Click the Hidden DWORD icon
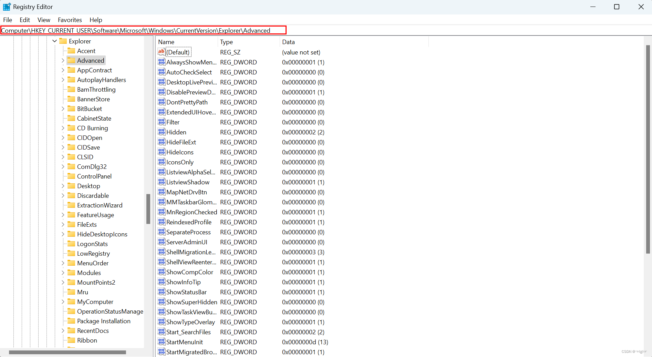 [x=162, y=132]
